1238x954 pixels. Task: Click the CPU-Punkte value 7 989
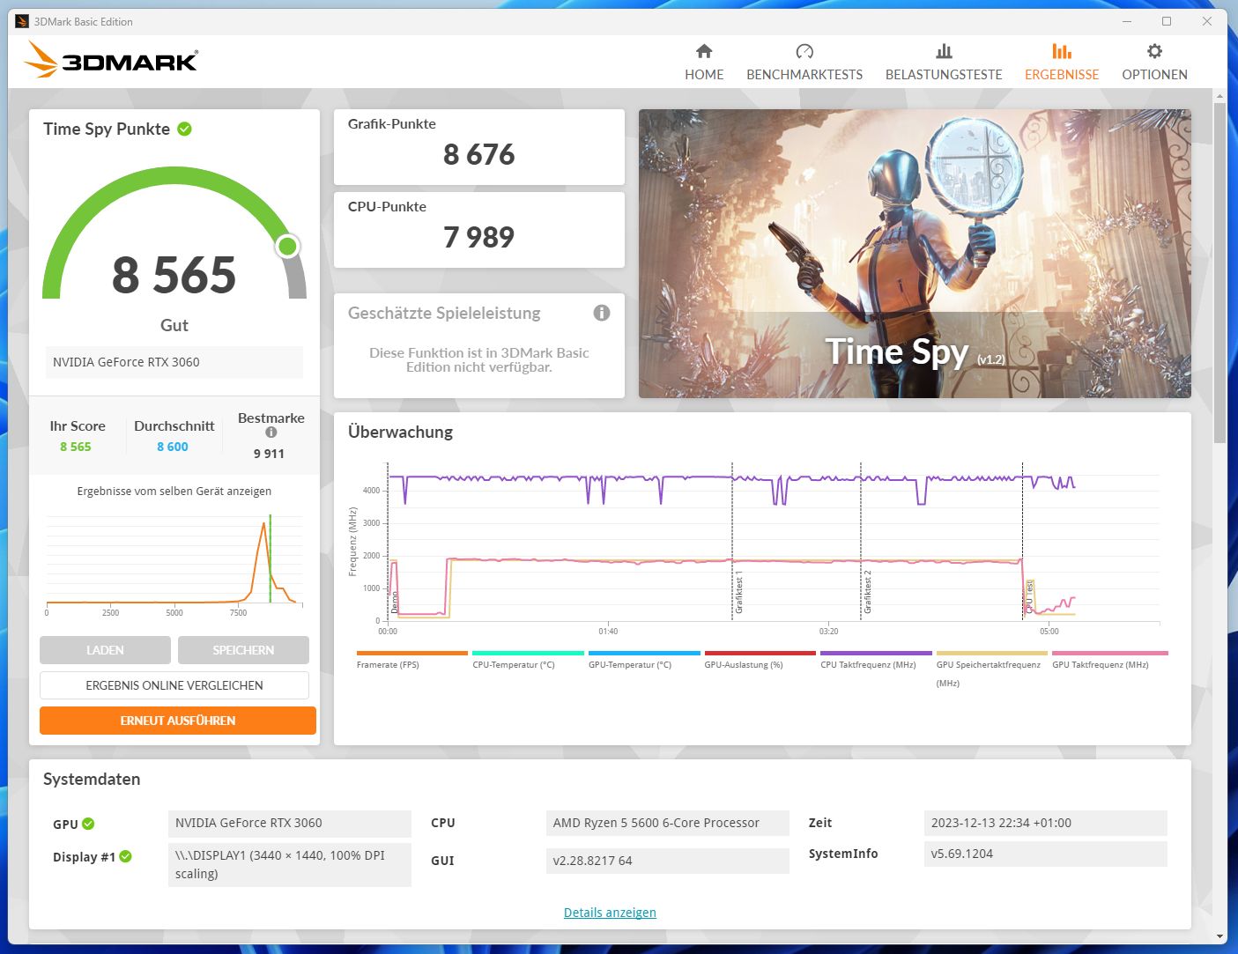[x=478, y=237]
